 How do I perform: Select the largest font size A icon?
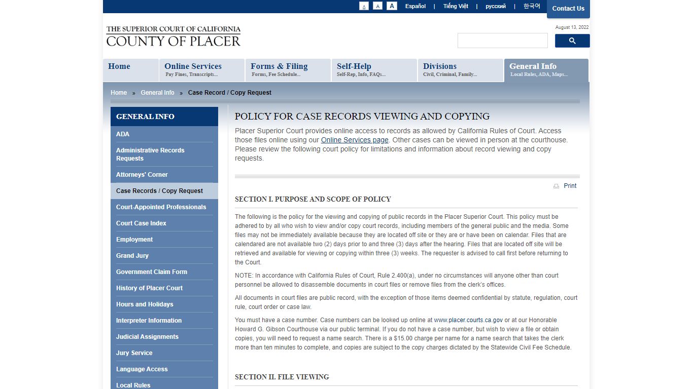[x=392, y=6]
